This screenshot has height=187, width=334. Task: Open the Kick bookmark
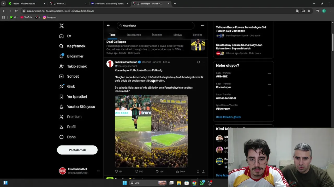[x=14, y=17]
